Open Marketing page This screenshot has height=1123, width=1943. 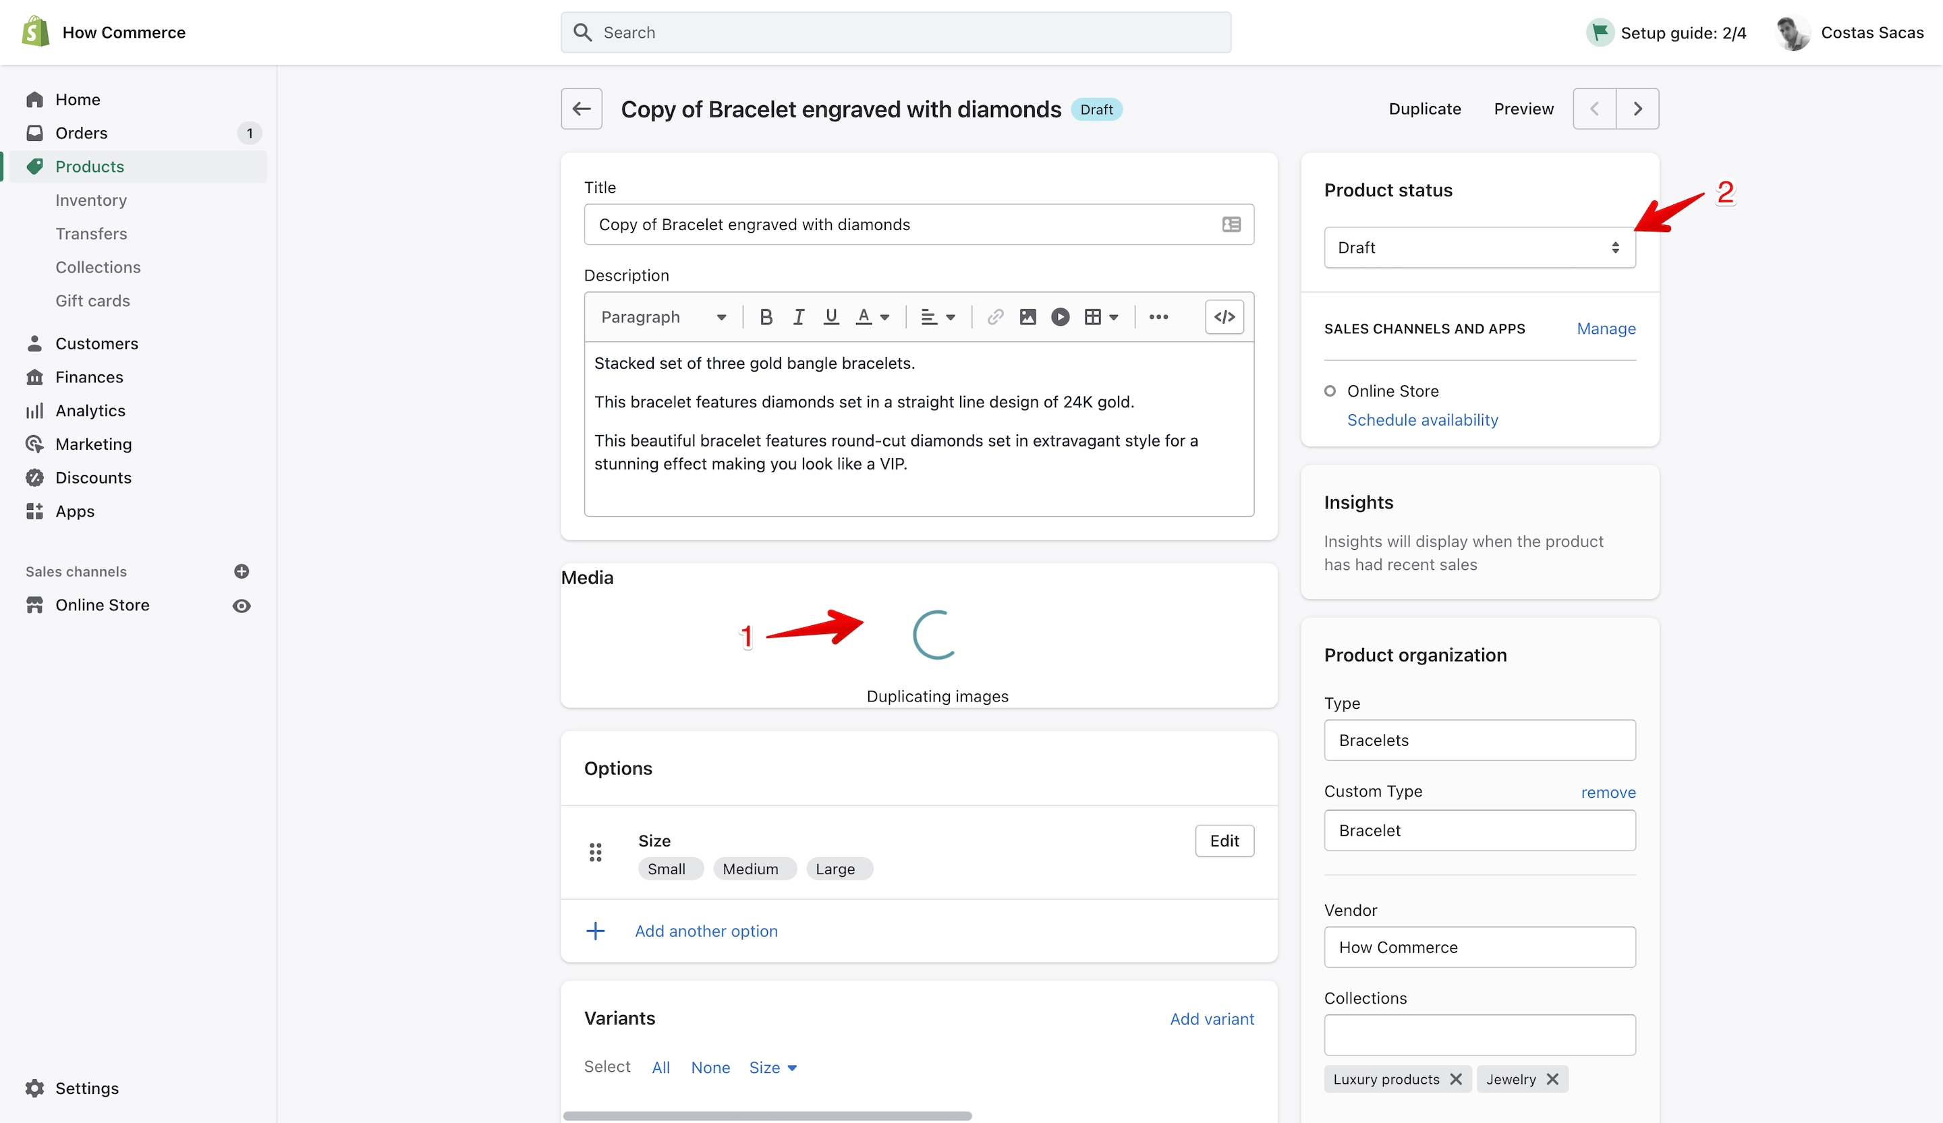pyautogui.click(x=93, y=443)
